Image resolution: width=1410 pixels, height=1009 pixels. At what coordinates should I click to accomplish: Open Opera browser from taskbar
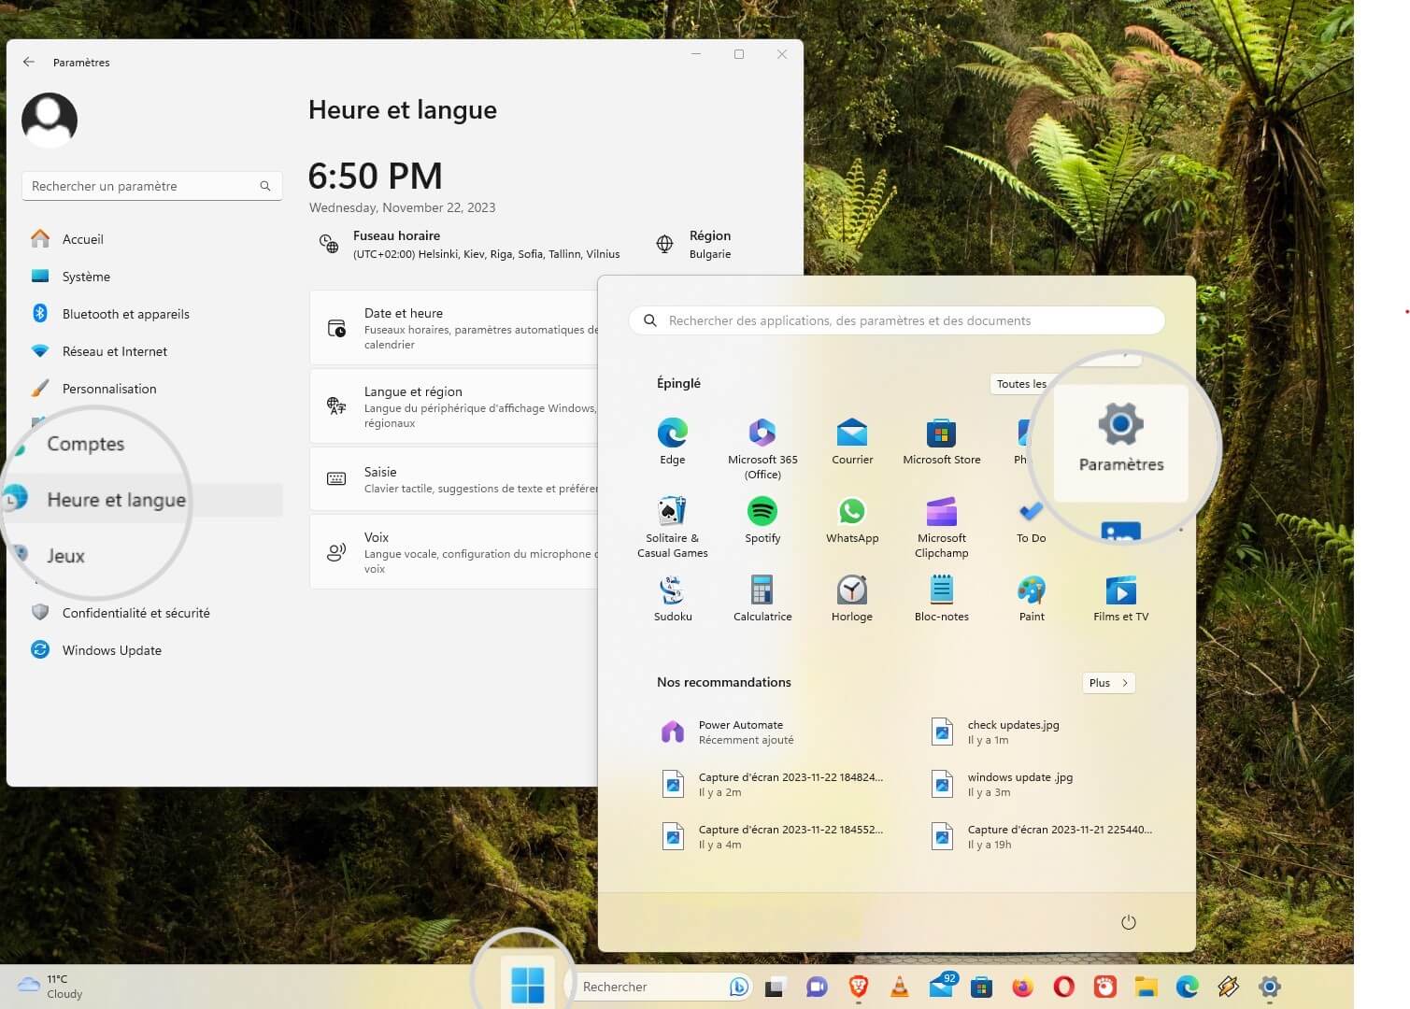point(1063,986)
